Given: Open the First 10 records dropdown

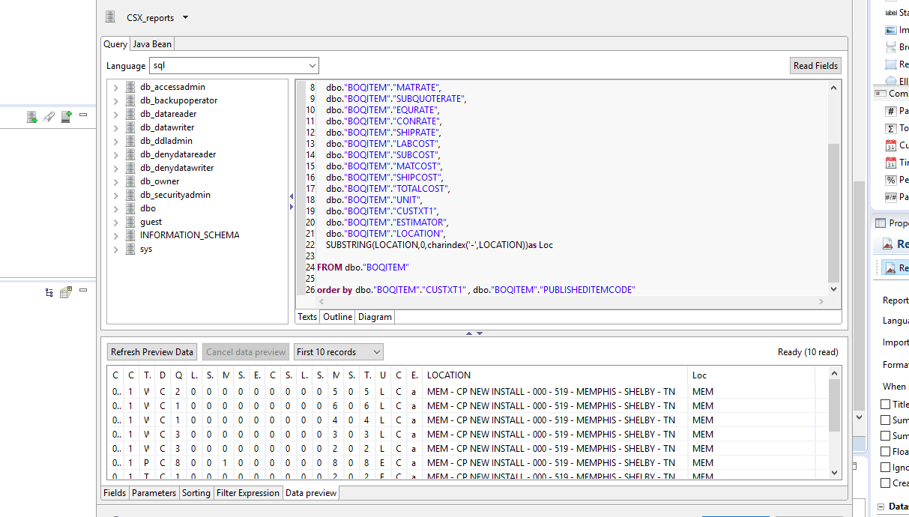Looking at the screenshot, I should pyautogui.click(x=338, y=351).
